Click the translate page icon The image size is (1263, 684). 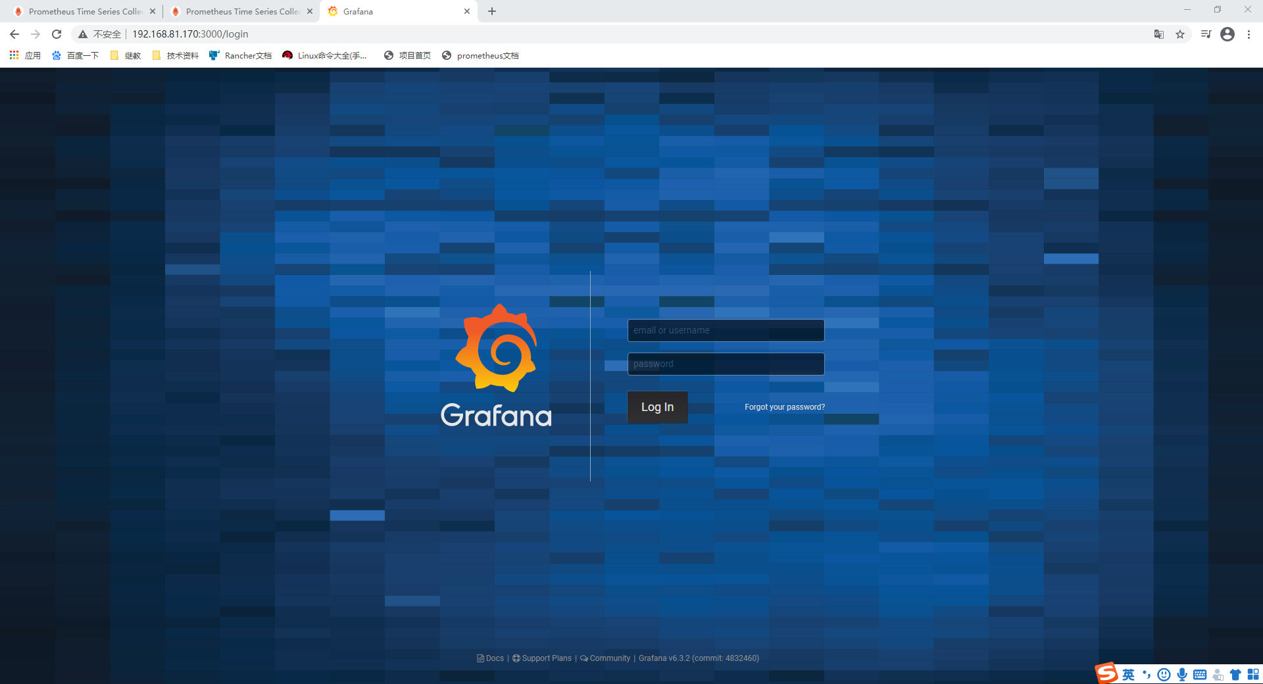(1159, 34)
